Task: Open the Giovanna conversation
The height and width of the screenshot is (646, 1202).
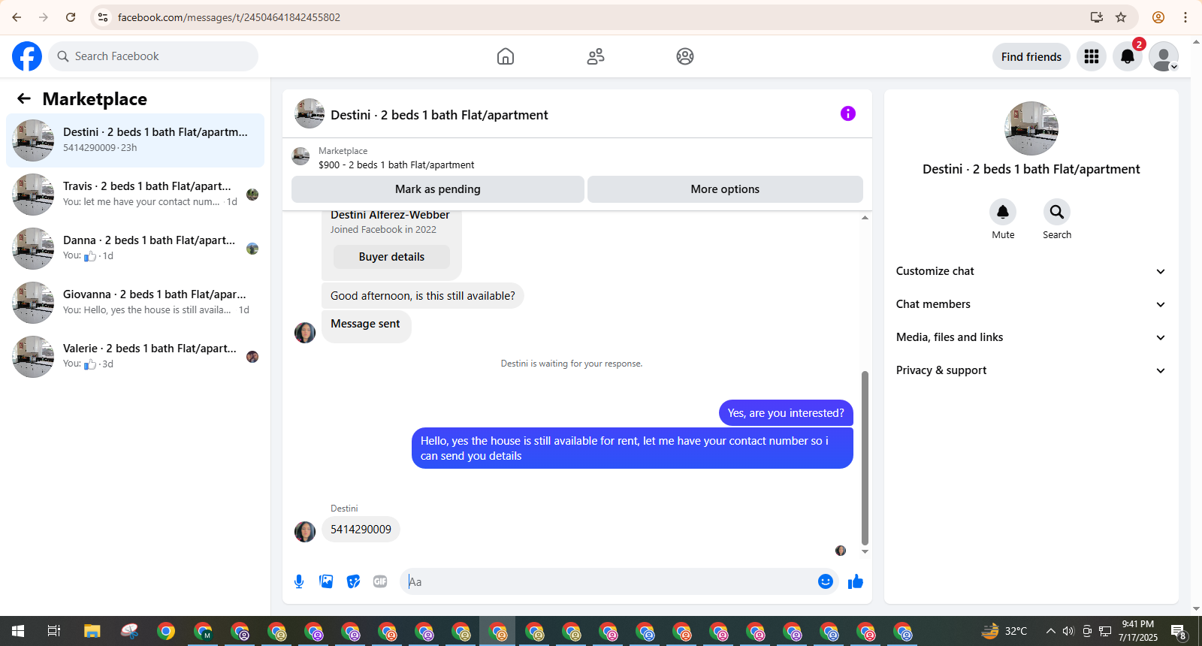Action: [x=135, y=303]
